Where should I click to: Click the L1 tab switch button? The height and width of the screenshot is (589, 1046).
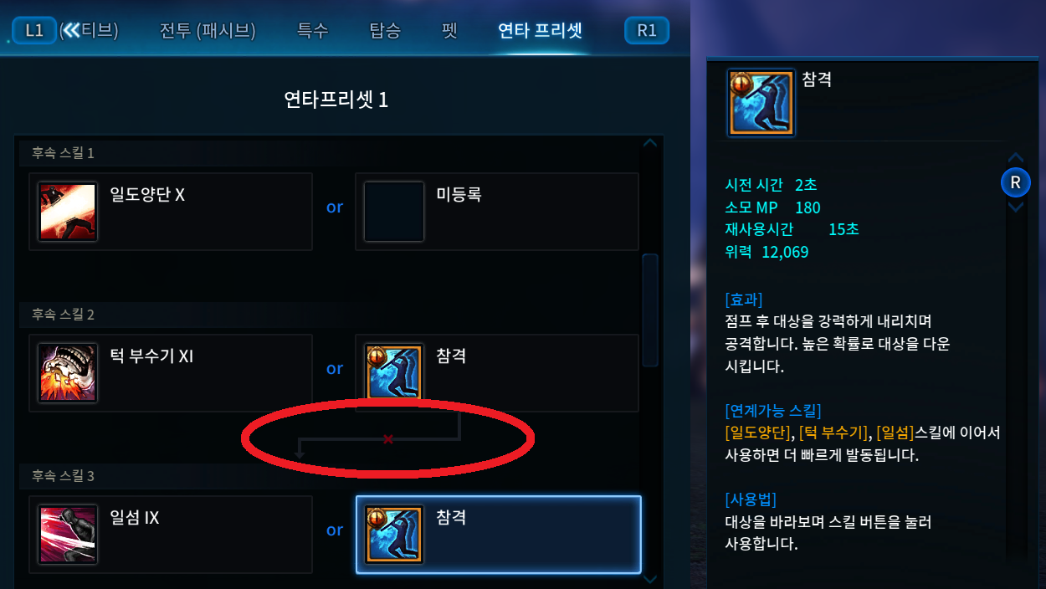34,31
